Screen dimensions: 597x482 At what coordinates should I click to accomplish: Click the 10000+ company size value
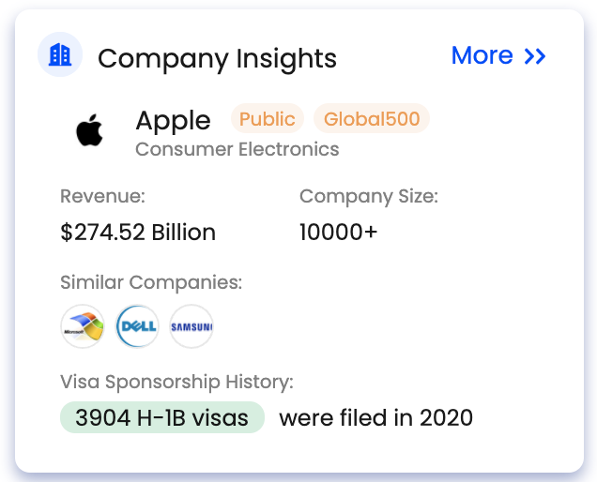tap(338, 232)
